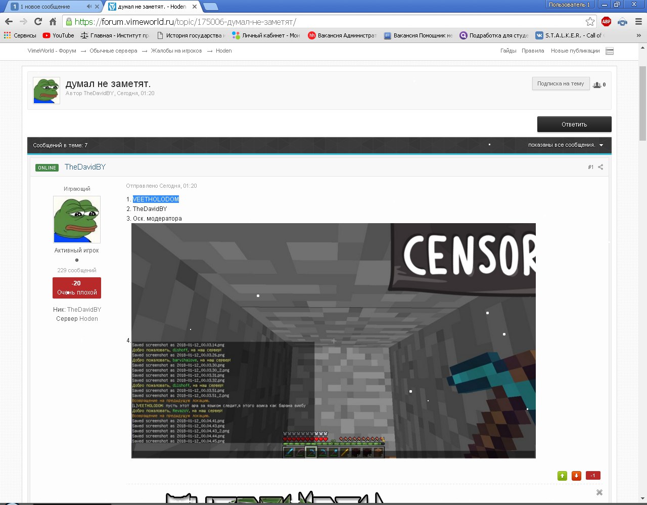Viewport: 647px width, 505px height.
Task: Downvote the post with the orange arrow
Action: (576, 476)
